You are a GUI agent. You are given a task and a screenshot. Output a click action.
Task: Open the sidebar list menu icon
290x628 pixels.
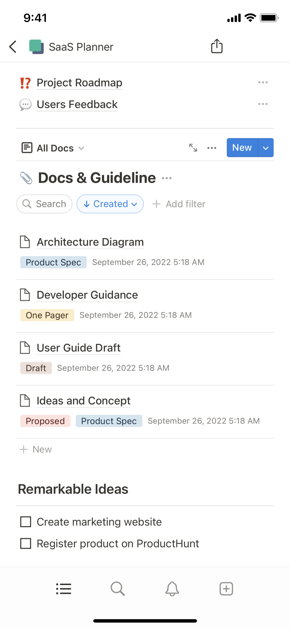64,589
